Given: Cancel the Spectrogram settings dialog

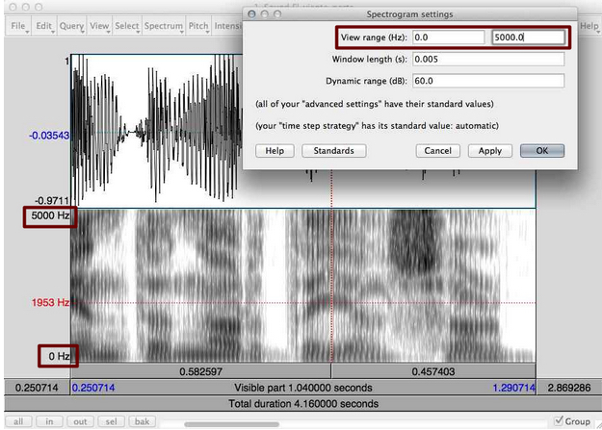Looking at the screenshot, I should tap(437, 150).
